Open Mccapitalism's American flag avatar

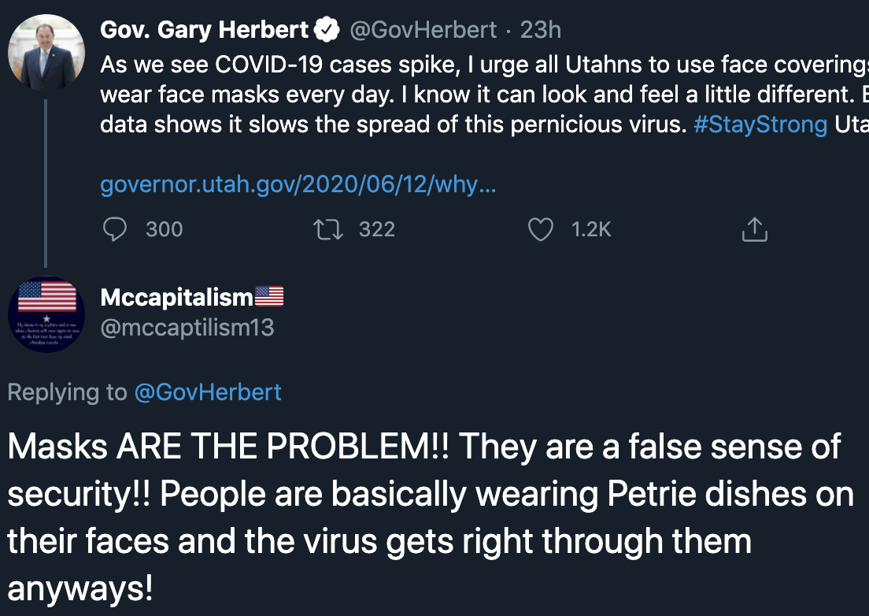[x=46, y=313]
